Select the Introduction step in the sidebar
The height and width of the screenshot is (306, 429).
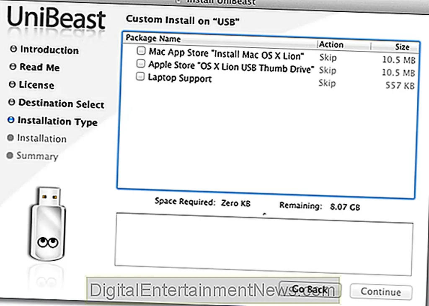click(x=49, y=50)
